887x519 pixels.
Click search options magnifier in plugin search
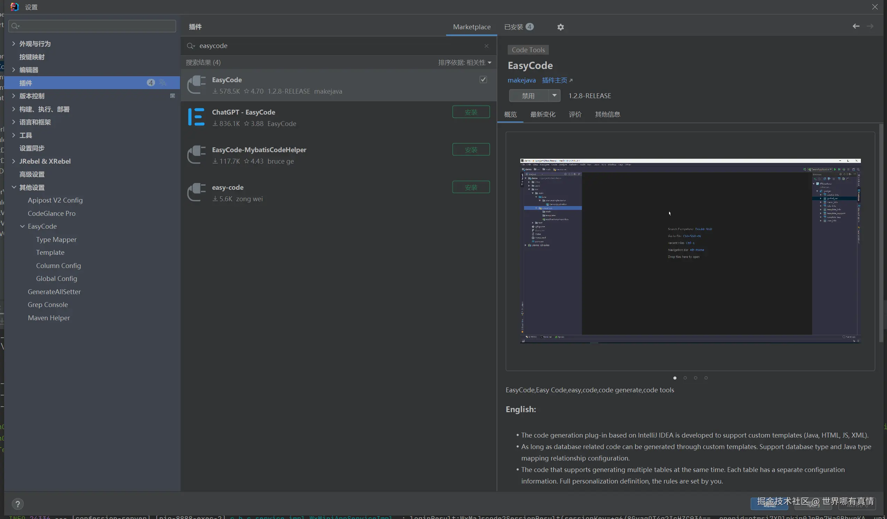(x=191, y=46)
